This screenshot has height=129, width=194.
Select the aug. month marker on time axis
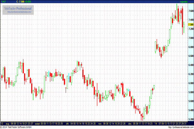pyautogui.click(x=7, y=124)
